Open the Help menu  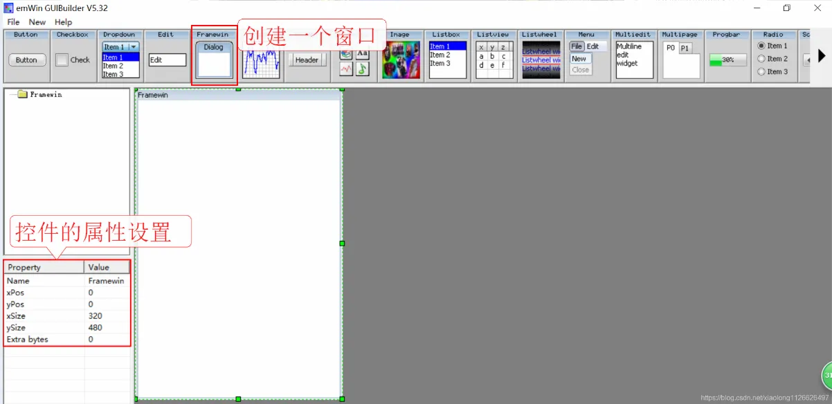tap(63, 22)
